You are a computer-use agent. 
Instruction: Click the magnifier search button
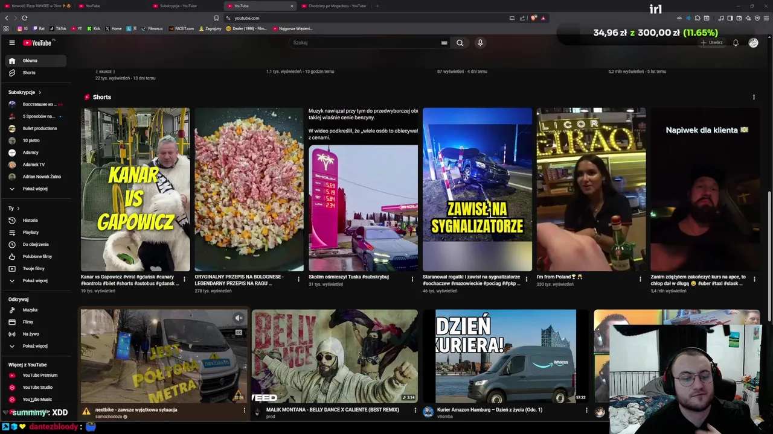coord(460,43)
